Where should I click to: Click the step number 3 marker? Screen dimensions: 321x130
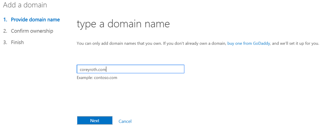tap(5, 42)
